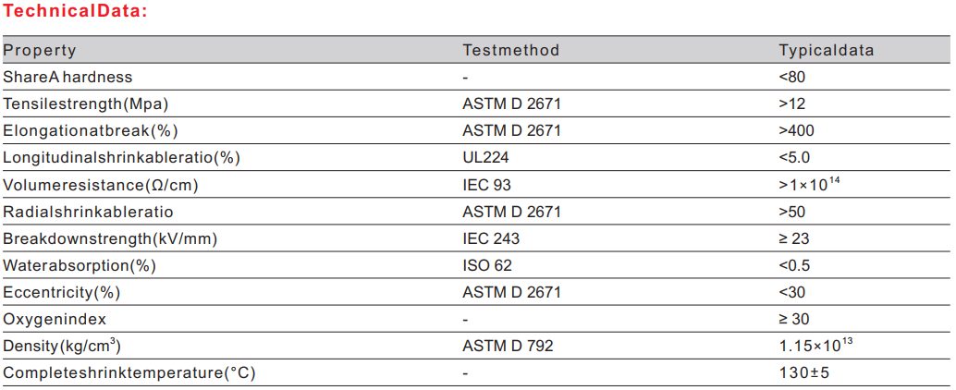Click the IEC 93 test method
The image size is (956, 390).
[486, 186]
